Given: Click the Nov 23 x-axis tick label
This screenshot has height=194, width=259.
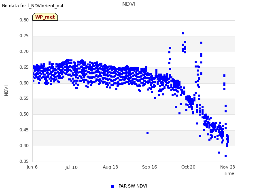Looking at the screenshot, I should click(x=227, y=167).
